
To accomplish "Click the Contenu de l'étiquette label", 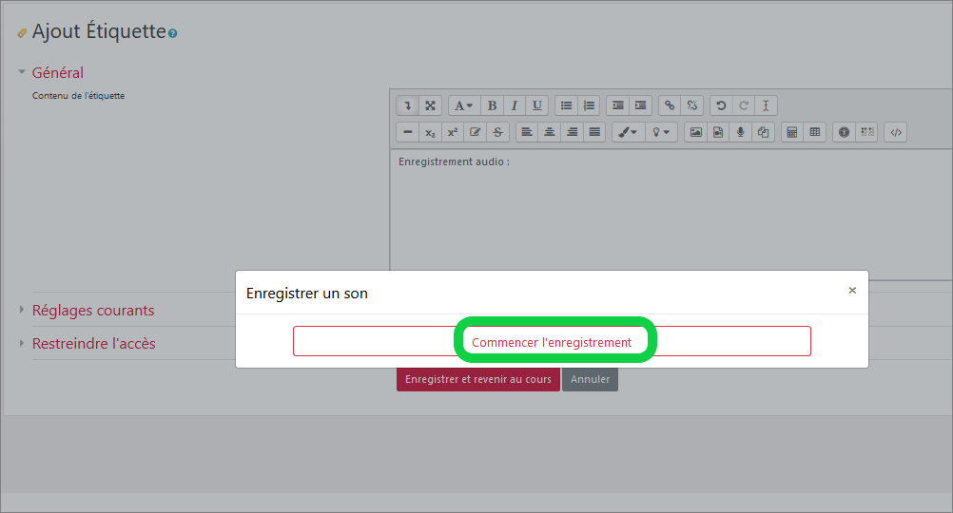I will click(78, 95).
